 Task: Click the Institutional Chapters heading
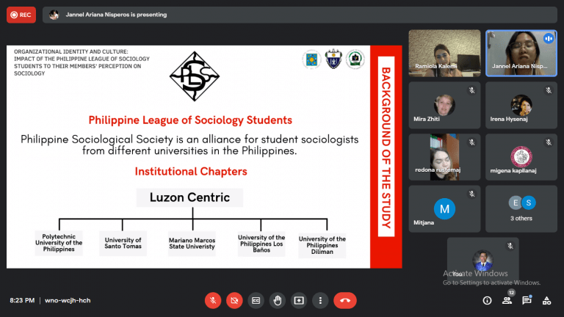click(x=191, y=172)
